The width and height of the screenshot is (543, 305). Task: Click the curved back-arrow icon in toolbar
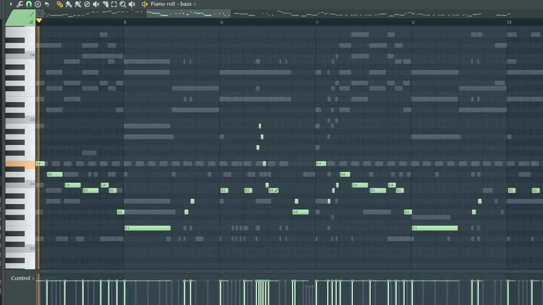click(47, 4)
